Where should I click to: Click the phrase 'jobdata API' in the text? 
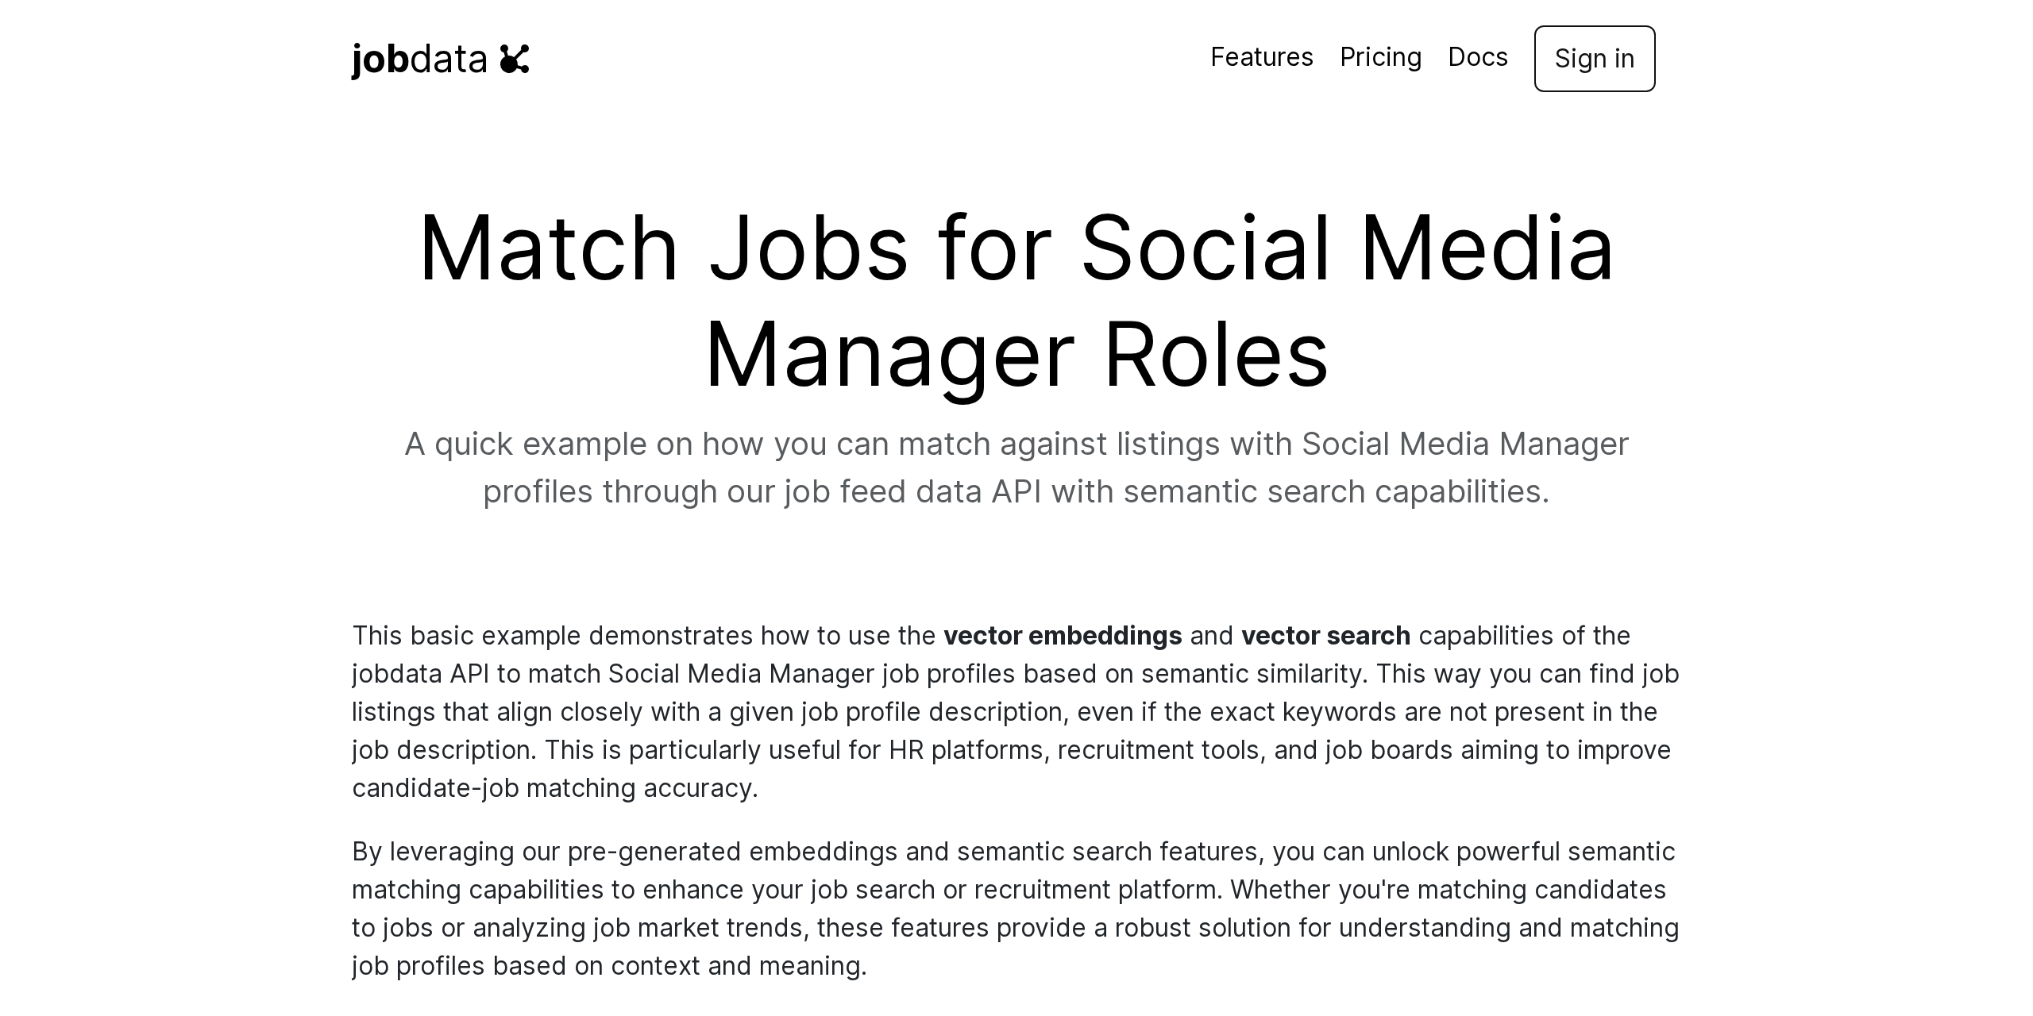coord(418,673)
